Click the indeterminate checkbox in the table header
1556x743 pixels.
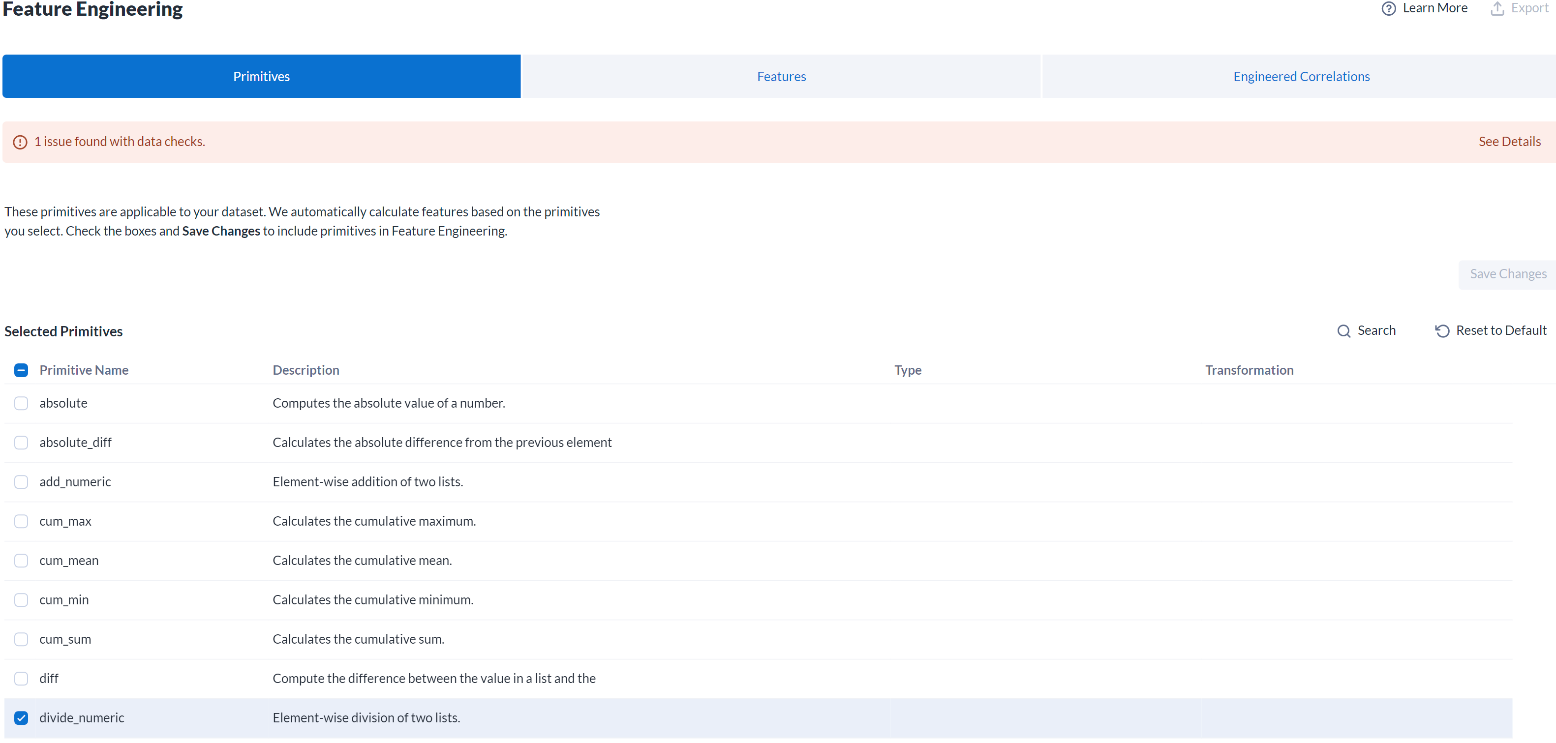tap(21, 369)
